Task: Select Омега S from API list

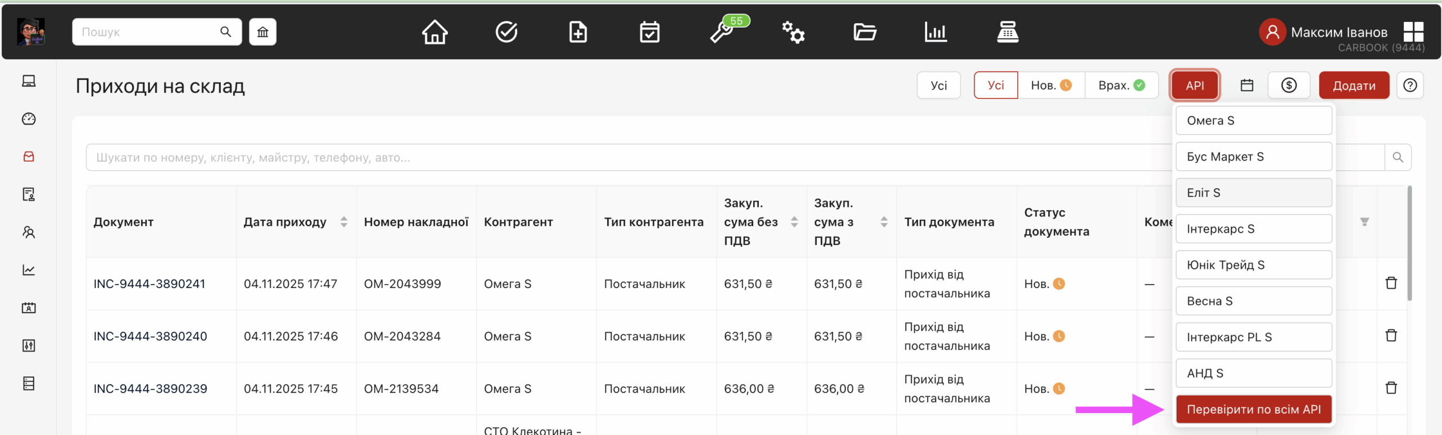Action: click(1253, 121)
